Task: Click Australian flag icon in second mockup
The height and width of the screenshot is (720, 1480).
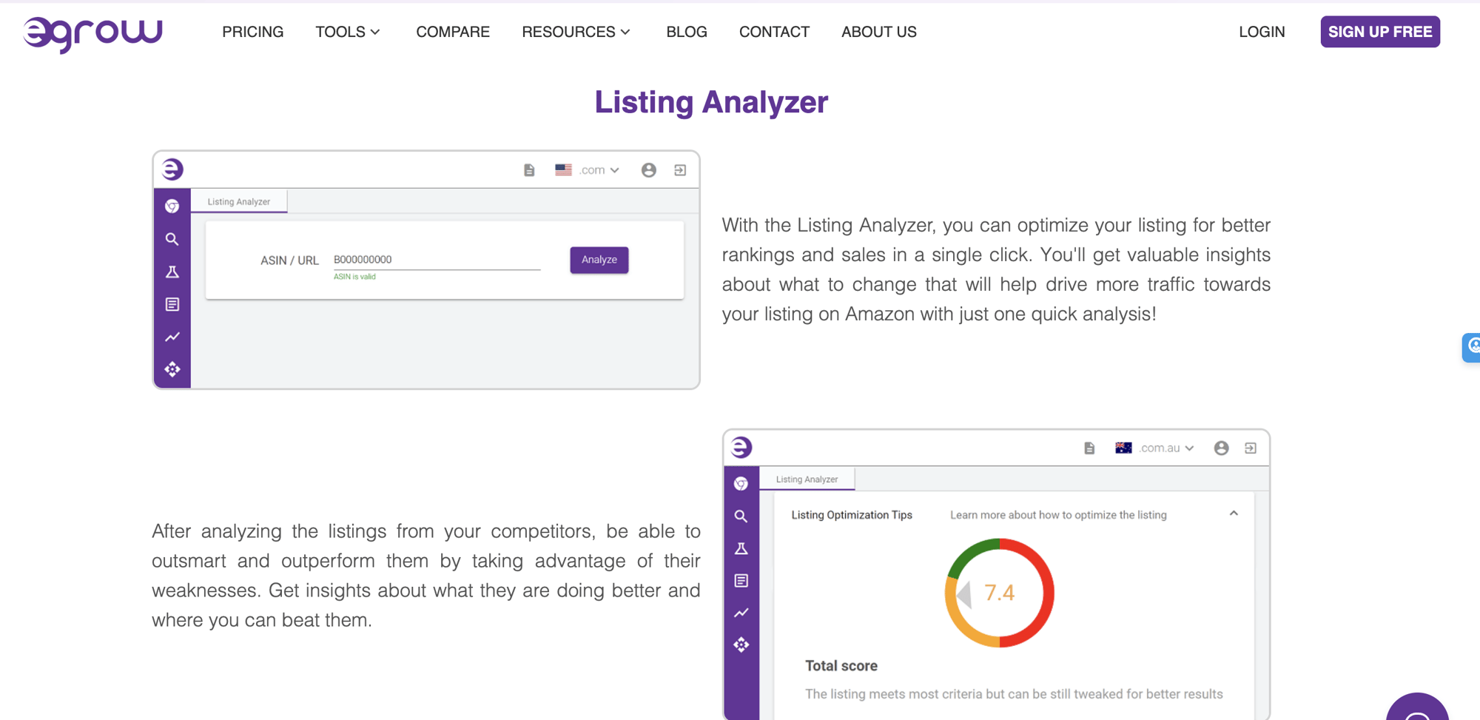Action: [x=1123, y=448]
